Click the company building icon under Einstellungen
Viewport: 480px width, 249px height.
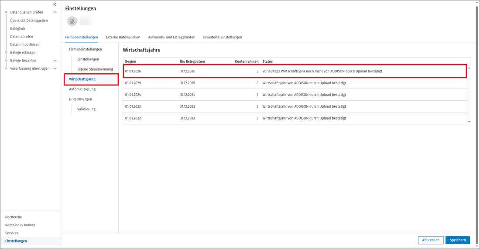click(72, 21)
